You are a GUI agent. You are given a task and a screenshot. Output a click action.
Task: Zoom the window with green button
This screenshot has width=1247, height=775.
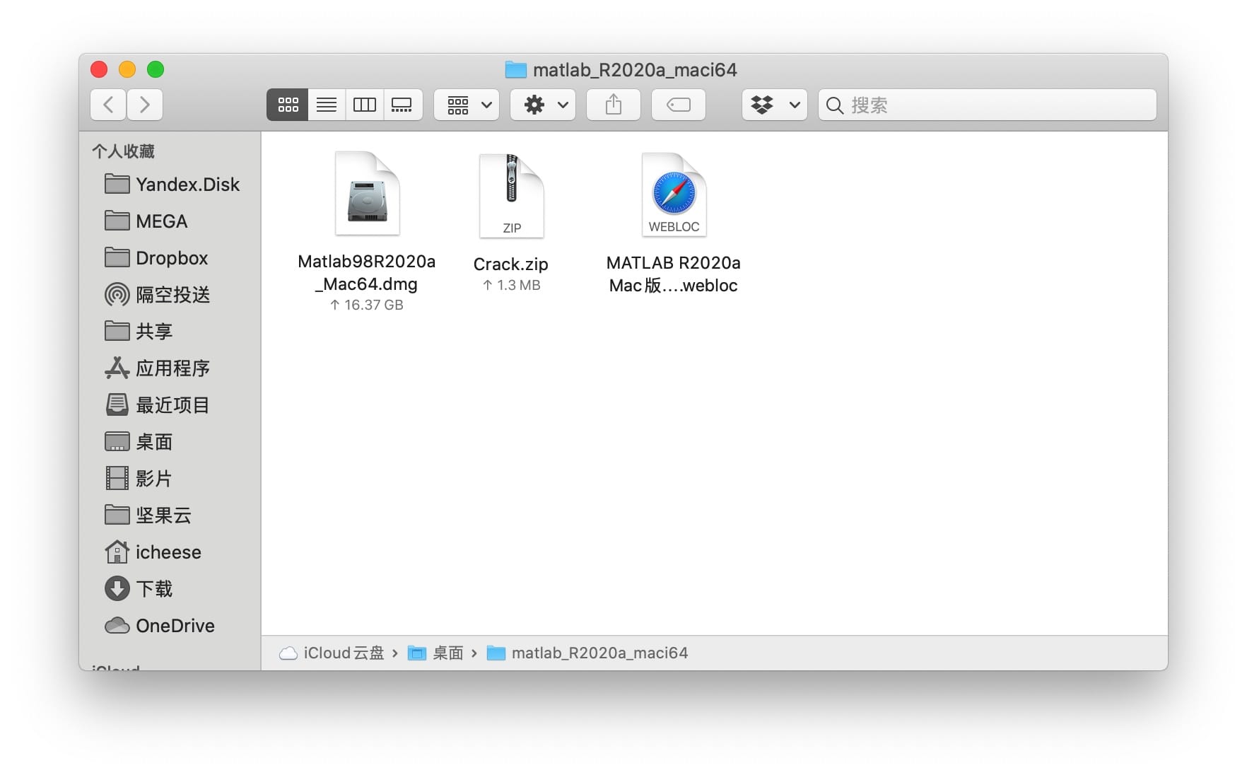[156, 69]
